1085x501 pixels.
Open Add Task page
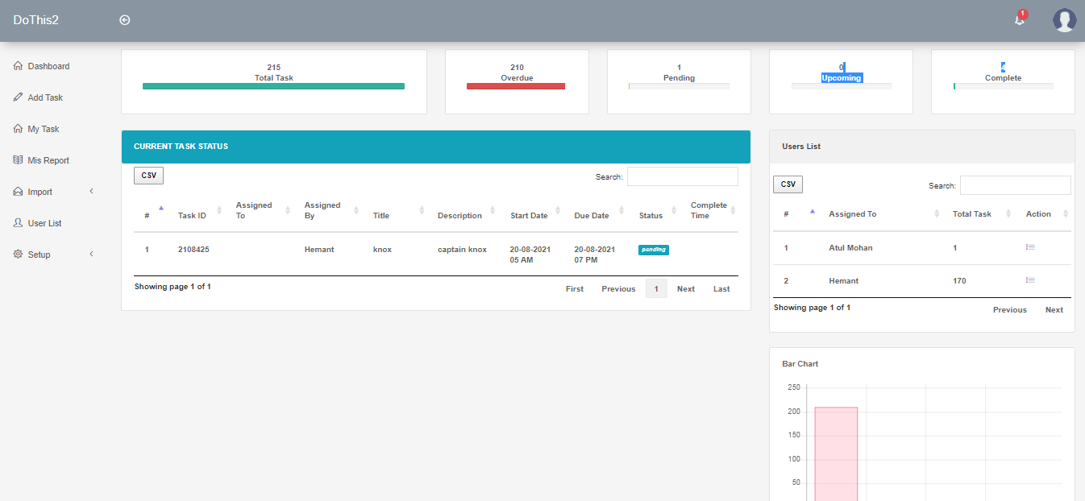[45, 97]
